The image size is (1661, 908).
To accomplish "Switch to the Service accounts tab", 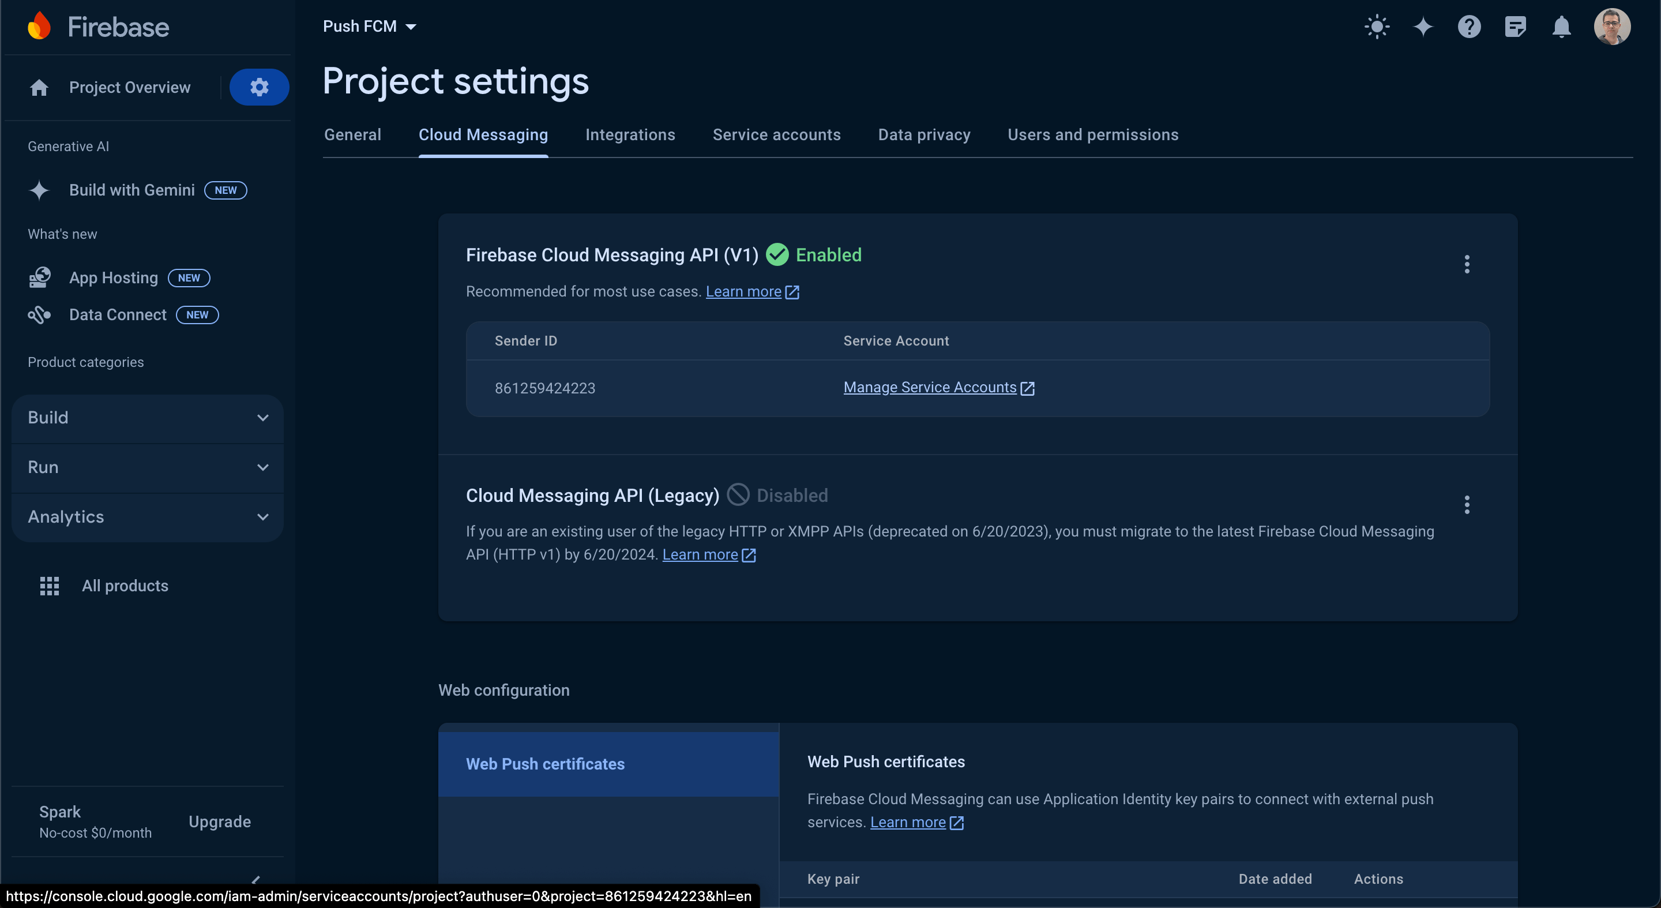I will coord(776,135).
